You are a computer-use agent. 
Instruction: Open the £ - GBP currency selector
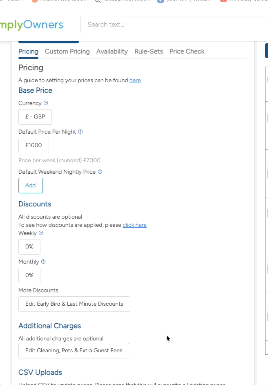tap(35, 116)
